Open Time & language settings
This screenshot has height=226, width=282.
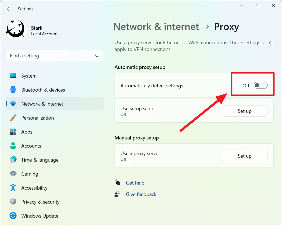(13, 160)
